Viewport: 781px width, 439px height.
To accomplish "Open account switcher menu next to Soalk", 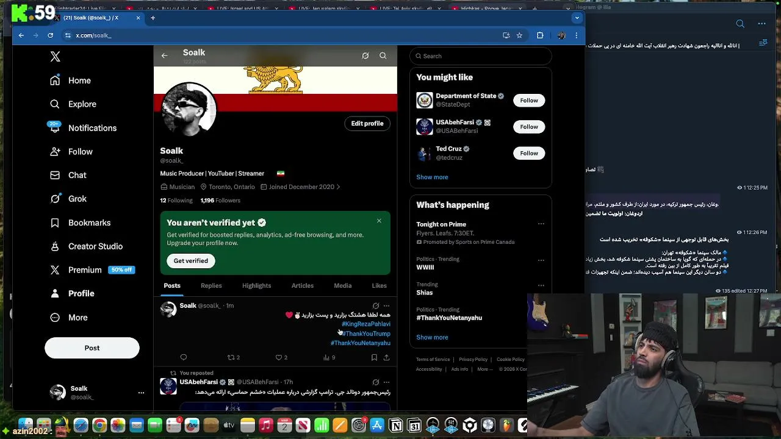I will [x=141, y=393].
